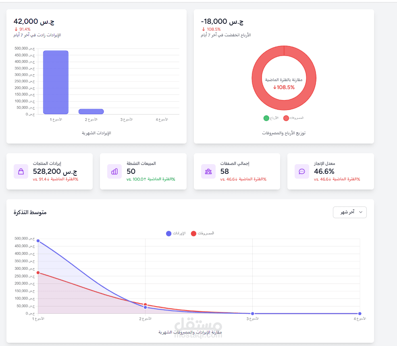Click the إجمالي الصفقات card title
Screen dimensions: 397x346
pos(235,163)
